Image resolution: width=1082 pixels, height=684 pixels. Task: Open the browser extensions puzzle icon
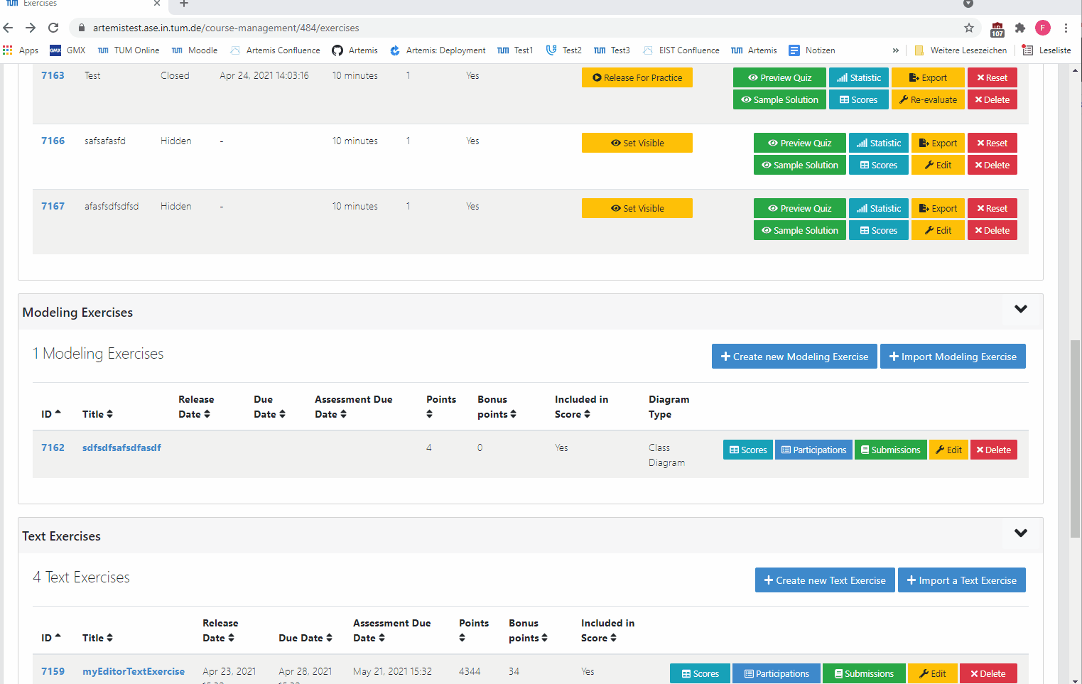[x=1020, y=28]
